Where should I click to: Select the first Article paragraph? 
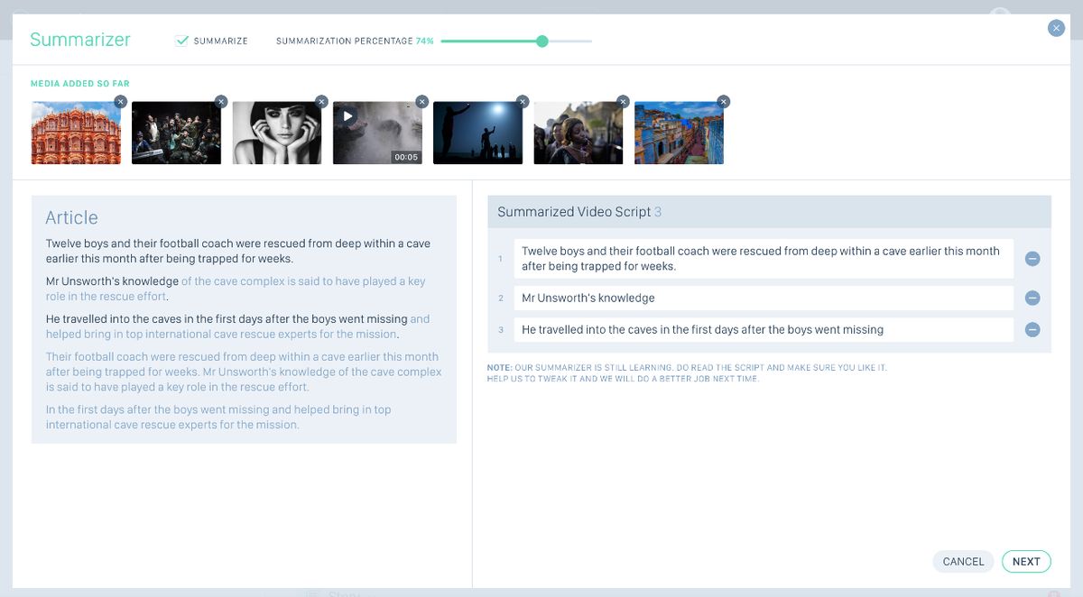(x=237, y=252)
